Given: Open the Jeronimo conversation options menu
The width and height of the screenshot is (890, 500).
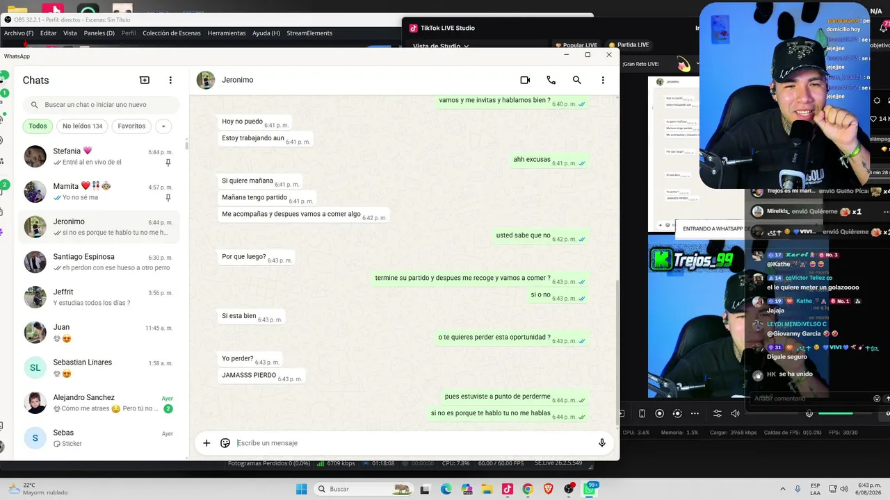Looking at the screenshot, I should click(x=603, y=80).
